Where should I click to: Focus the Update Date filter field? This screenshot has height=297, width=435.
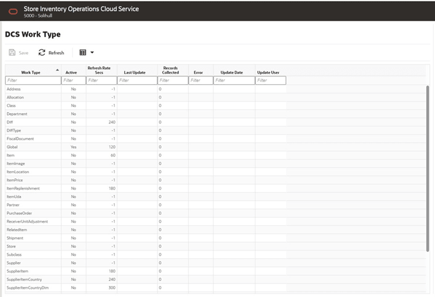(234, 80)
